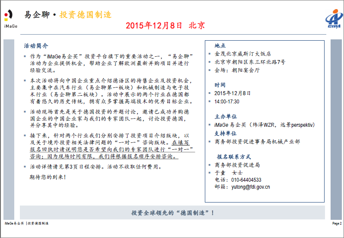Click the Page 2 label in footer
The height and width of the screenshot is (238, 344).
pyautogui.click(x=337, y=224)
